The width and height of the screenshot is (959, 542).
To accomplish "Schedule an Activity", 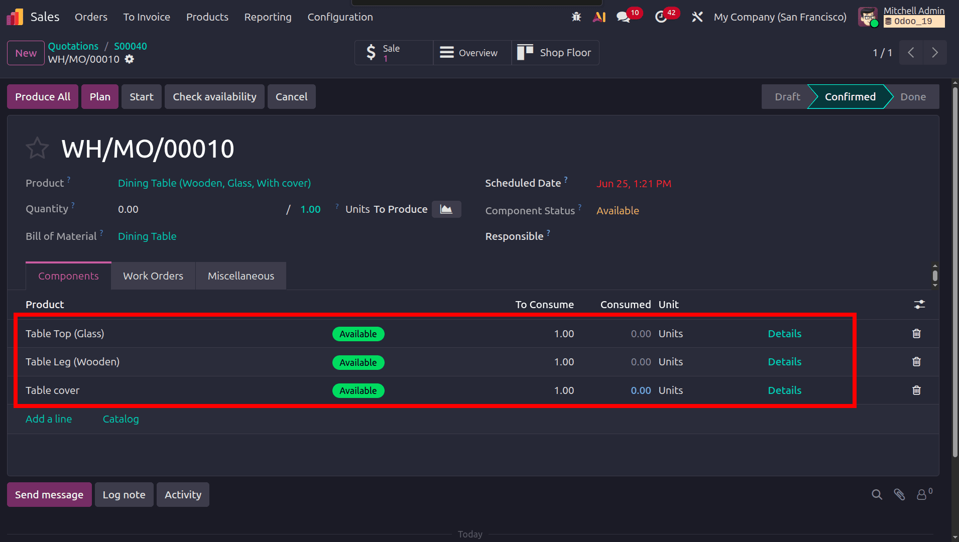I will coord(183,495).
